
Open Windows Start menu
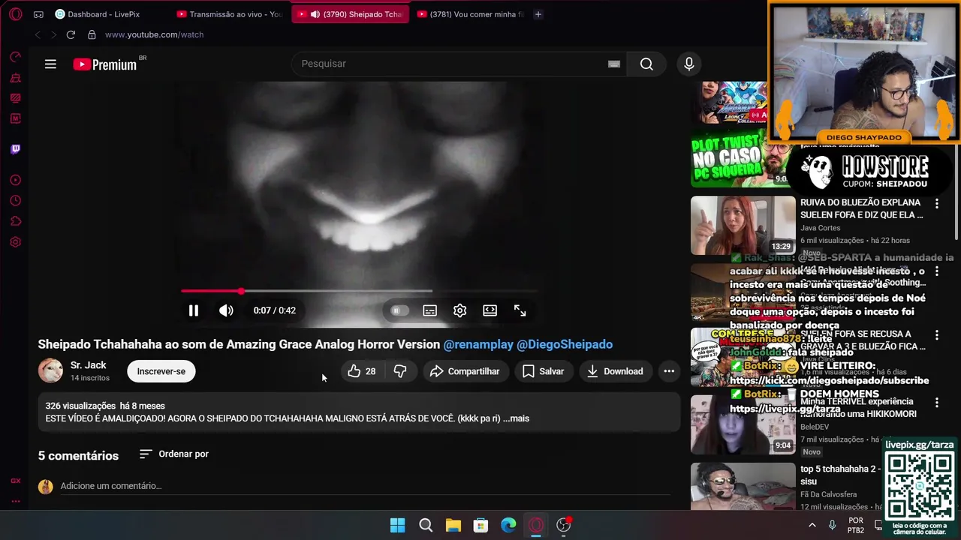tap(398, 525)
